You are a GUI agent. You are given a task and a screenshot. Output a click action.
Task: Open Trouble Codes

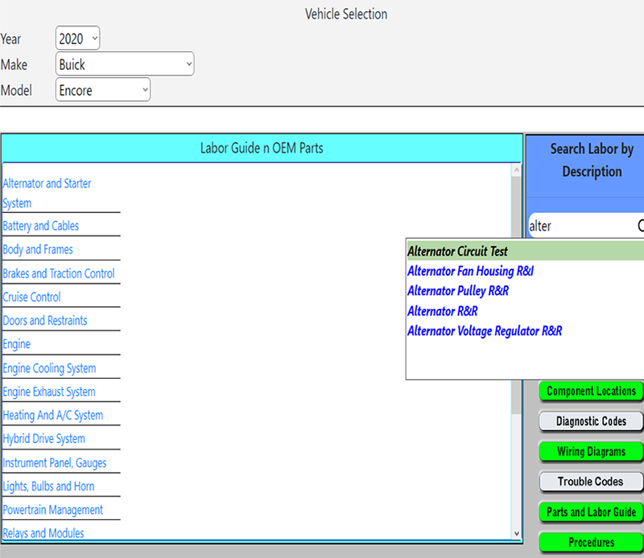coord(591,482)
